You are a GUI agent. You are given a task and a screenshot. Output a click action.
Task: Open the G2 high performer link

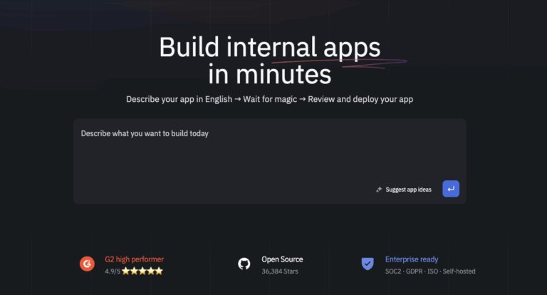[x=135, y=259]
